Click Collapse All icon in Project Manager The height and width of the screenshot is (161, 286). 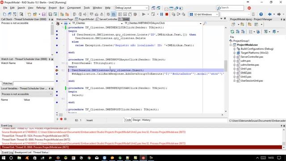point(243,32)
